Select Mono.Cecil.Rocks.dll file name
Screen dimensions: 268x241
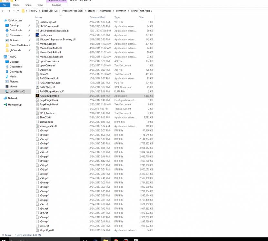click(51, 57)
